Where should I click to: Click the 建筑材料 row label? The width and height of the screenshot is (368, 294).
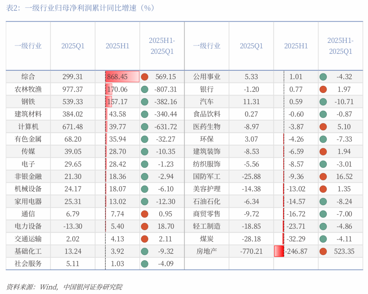click(x=28, y=114)
